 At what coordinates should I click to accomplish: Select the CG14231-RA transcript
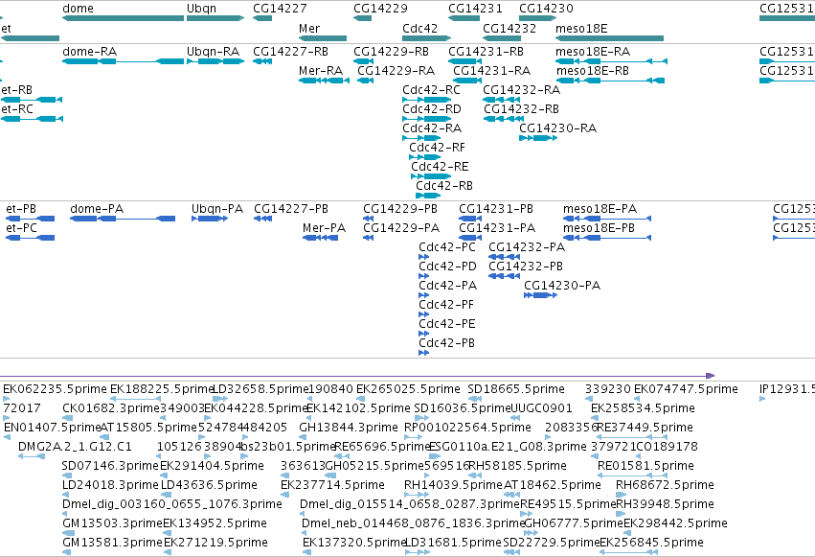pyautogui.click(x=467, y=81)
